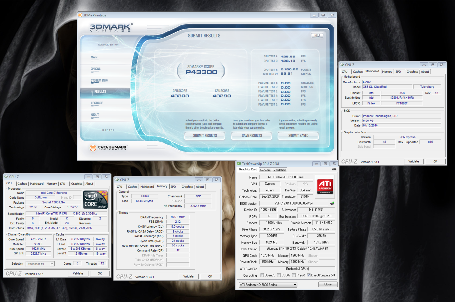Open About in the 3DMark sidebar
Viewport: 455px width, 302px height.
[95, 115]
